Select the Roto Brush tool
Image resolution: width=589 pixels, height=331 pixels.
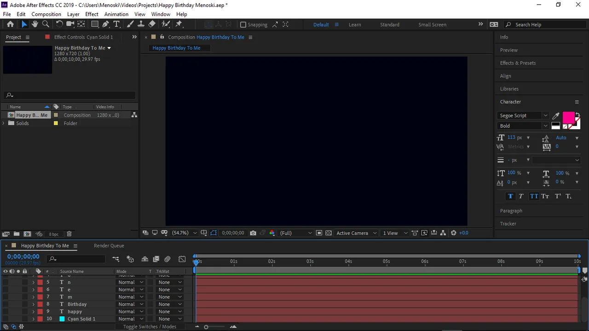(x=166, y=24)
